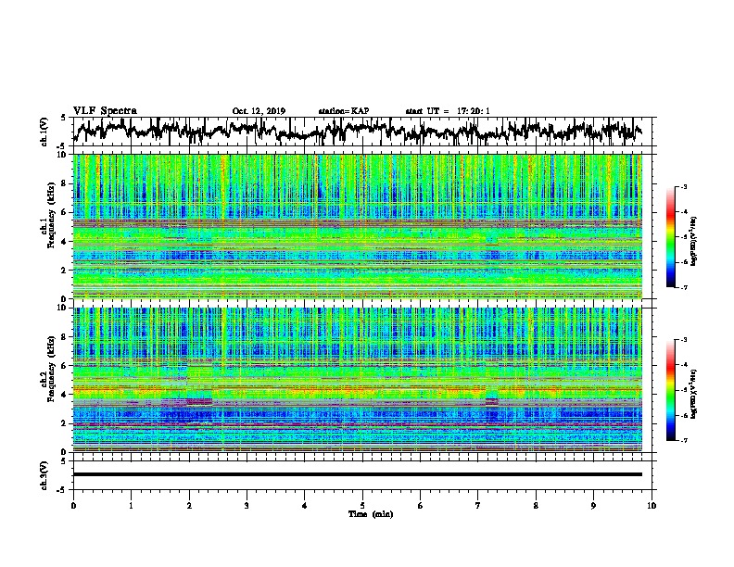Click the "-3" tick on the ch.1 colorbar

(x=684, y=187)
